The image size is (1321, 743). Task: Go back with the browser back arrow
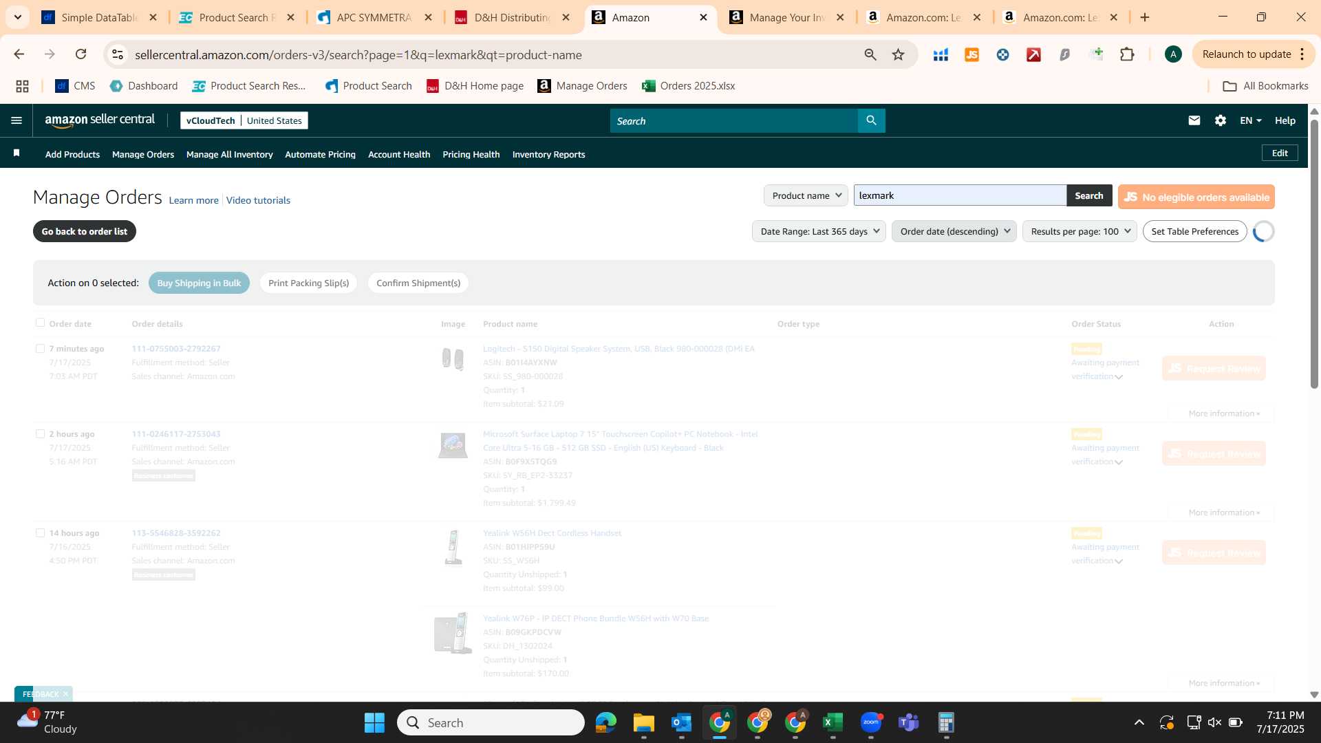click(x=19, y=54)
